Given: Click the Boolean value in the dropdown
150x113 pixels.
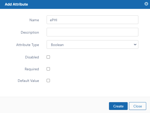Looking at the screenshot, I should (57, 45).
